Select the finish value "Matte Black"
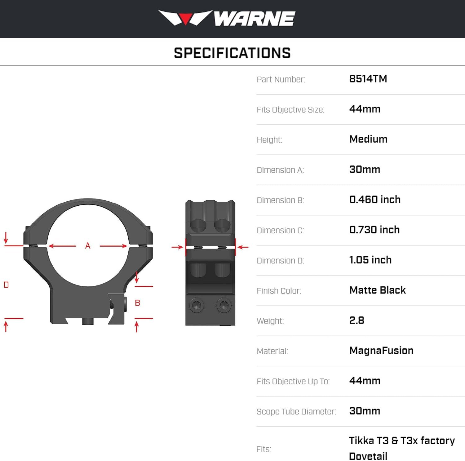Screen dimensions: 465x461 378,290
